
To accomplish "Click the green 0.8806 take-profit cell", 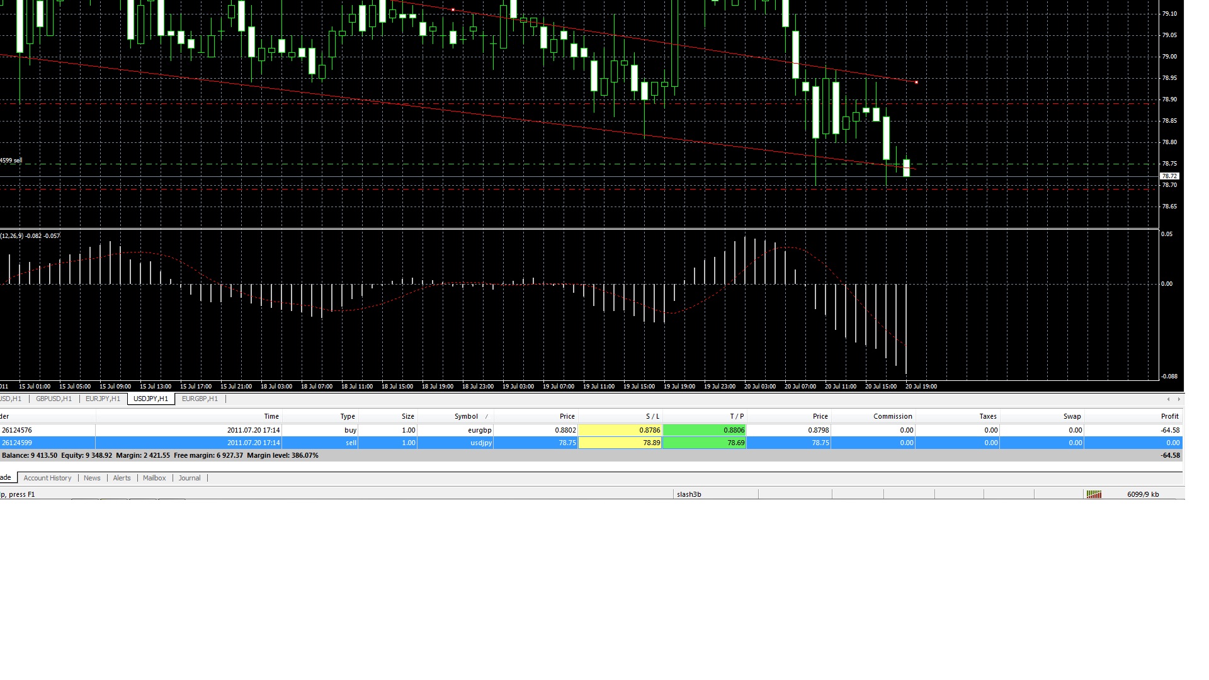I will click(704, 430).
